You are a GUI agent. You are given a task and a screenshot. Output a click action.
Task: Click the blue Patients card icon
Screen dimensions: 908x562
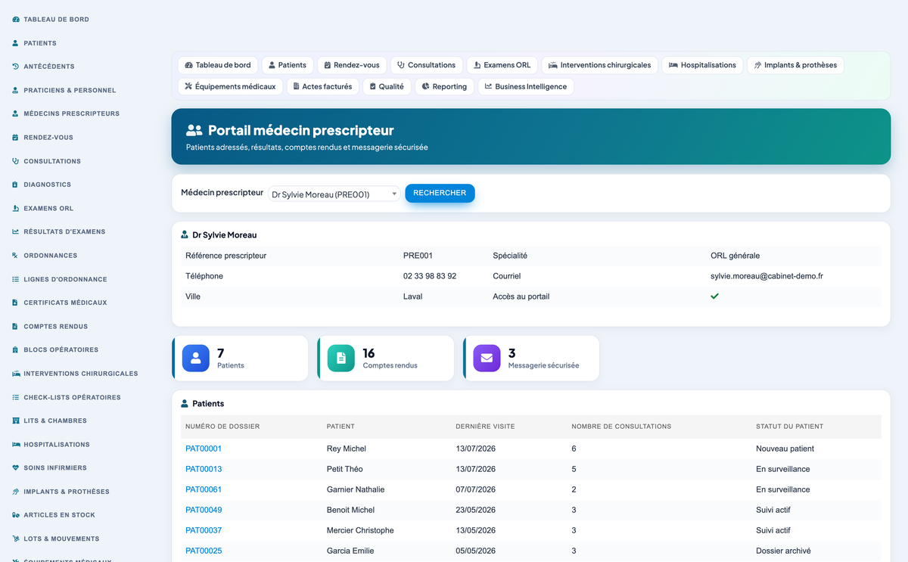coord(196,358)
